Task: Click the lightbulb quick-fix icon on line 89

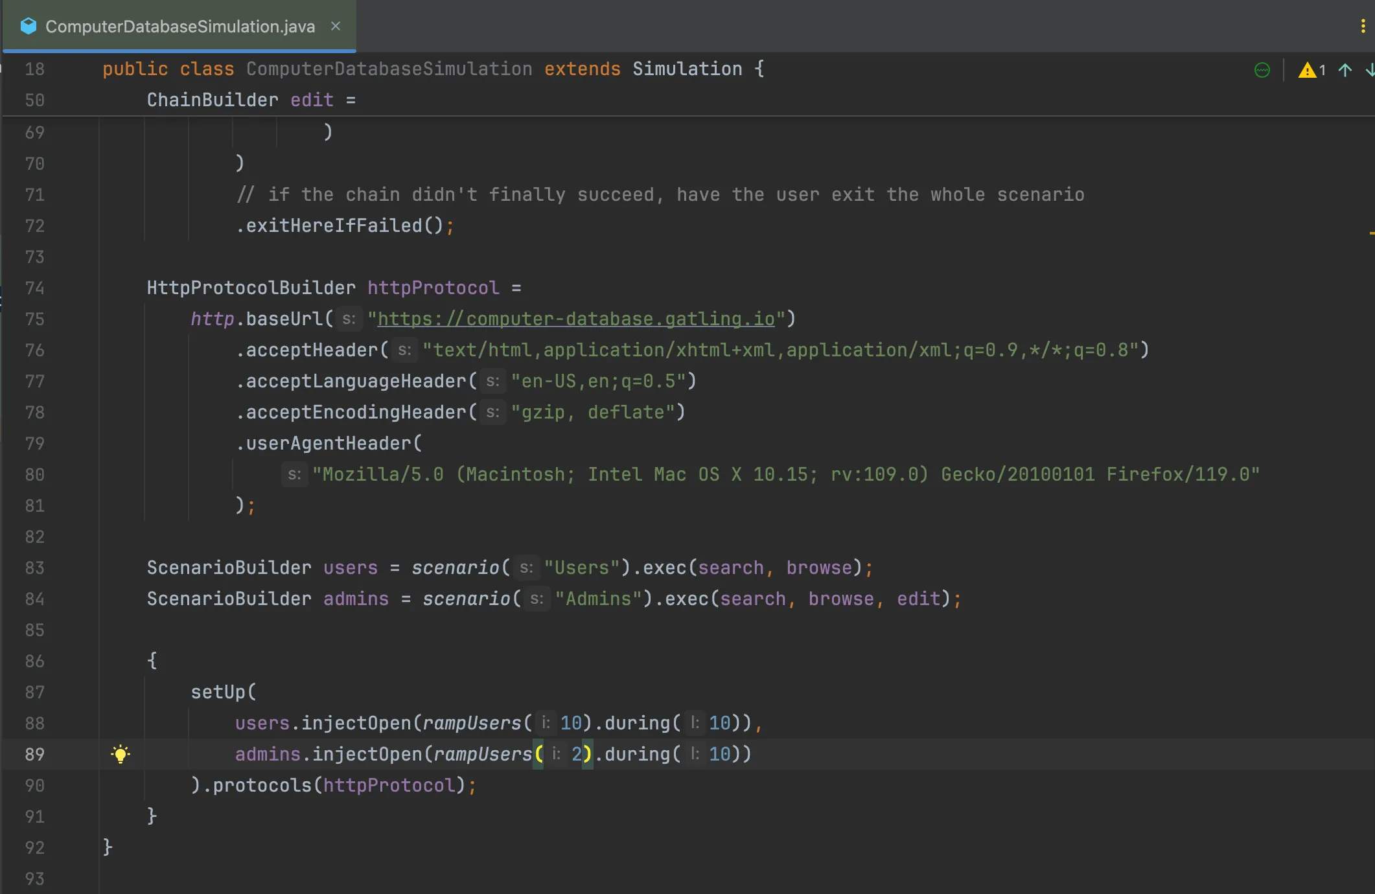Action: pos(121,754)
